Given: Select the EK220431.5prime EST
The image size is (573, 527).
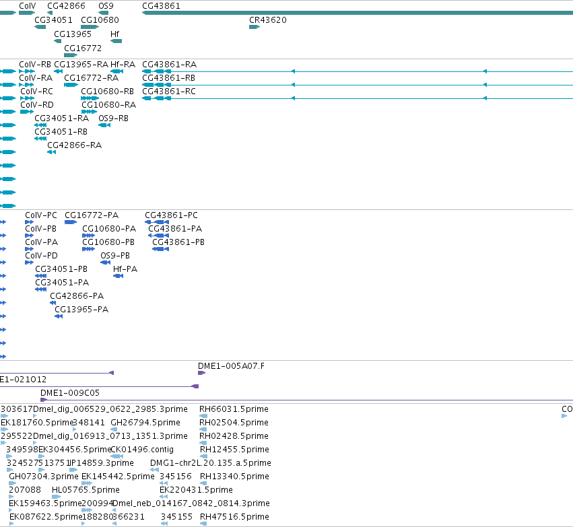Looking at the screenshot, I should (164, 497).
